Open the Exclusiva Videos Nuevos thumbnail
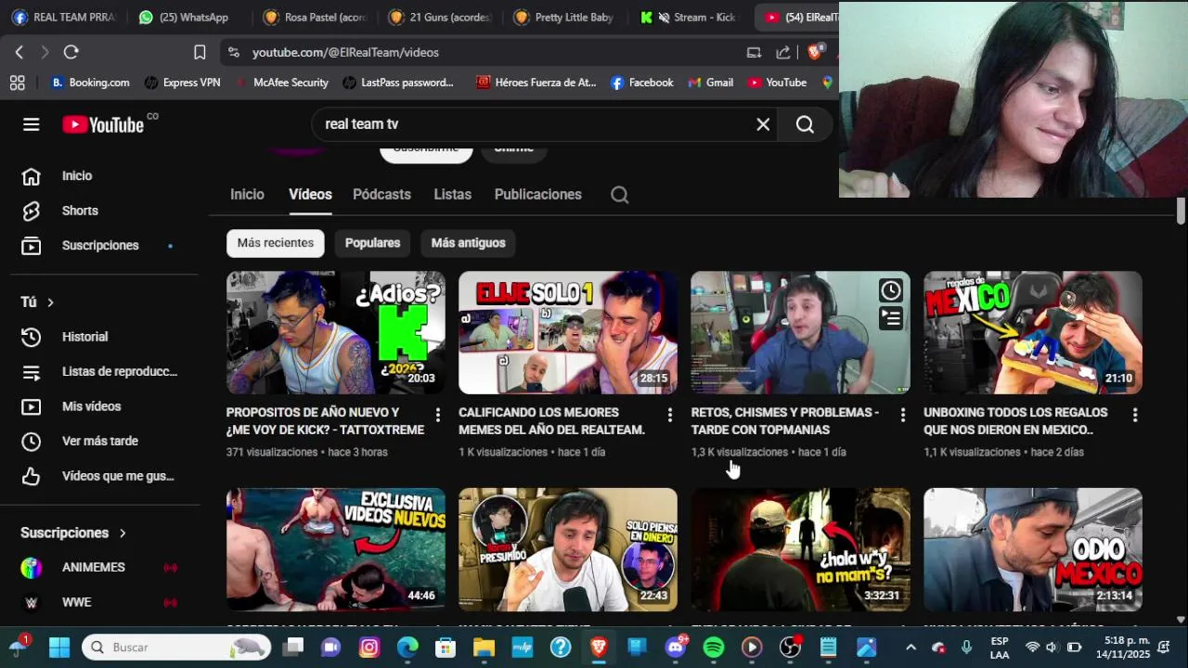Screen dimensions: 1188x668 click(x=336, y=549)
